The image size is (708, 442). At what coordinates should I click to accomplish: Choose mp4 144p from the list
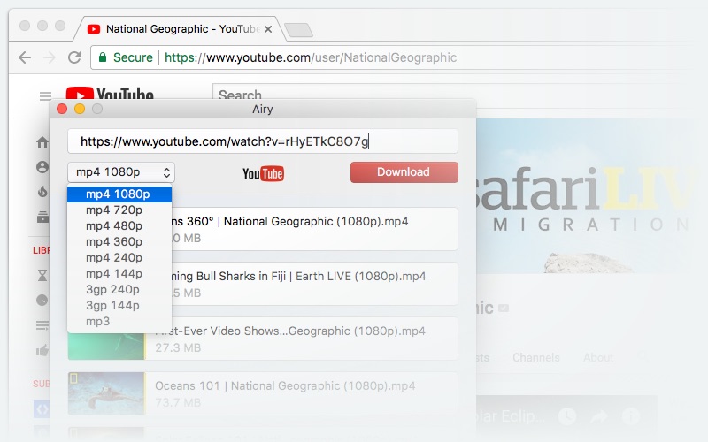(x=119, y=273)
